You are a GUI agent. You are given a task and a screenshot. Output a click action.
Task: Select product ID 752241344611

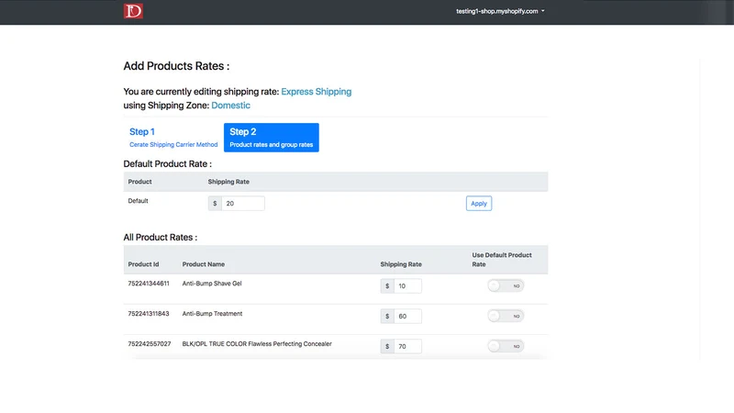[x=149, y=284]
